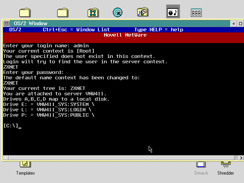
Task: Click 'Your current context is [Root]' line
Action: pos(49,51)
